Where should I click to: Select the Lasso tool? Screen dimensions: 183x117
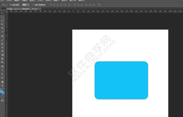point(2,21)
